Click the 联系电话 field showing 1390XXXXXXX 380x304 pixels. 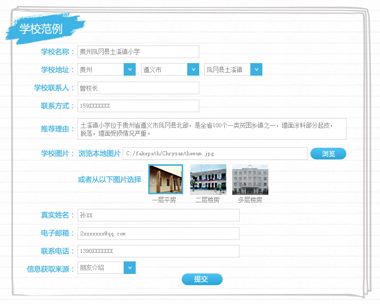158,251
